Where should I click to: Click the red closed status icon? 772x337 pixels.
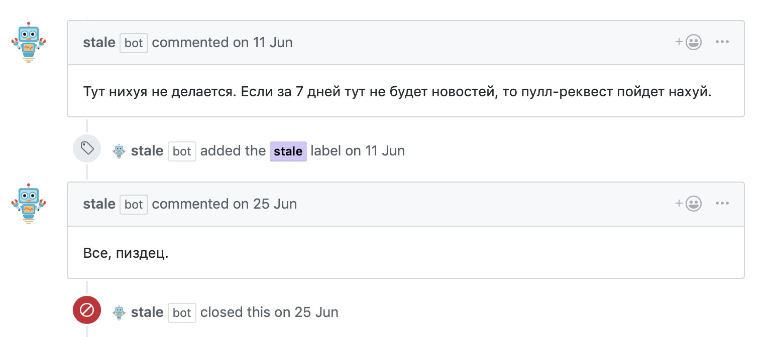87,310
